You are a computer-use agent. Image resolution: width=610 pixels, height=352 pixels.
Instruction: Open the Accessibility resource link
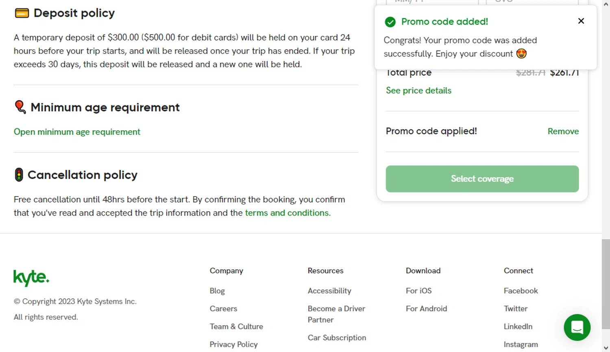coord(329,291)
